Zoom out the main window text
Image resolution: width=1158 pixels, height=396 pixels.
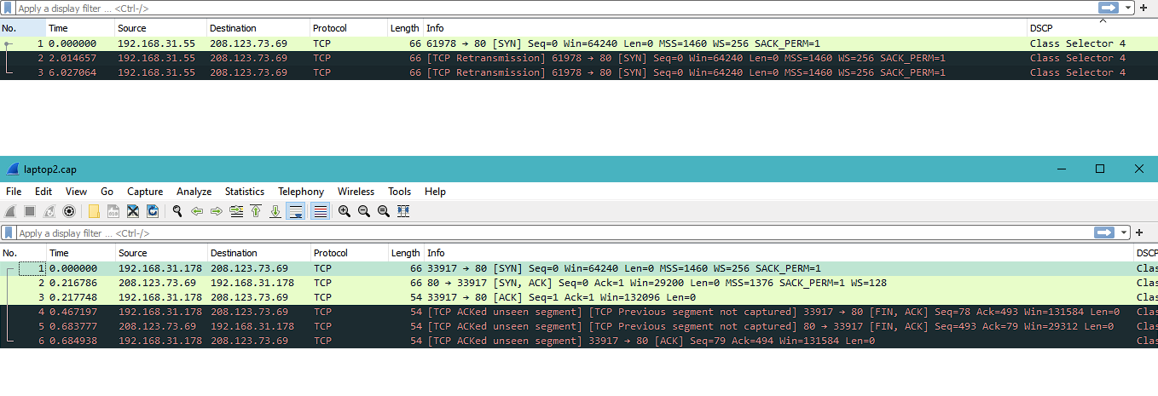pos(364,211)
